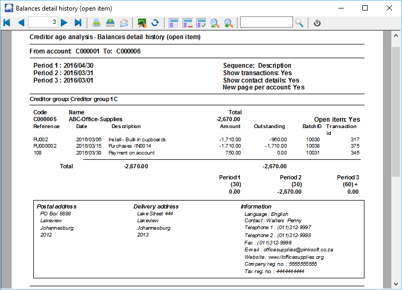Print the report using the printer icon
This screenshot has height=290, width=402.
97,23
